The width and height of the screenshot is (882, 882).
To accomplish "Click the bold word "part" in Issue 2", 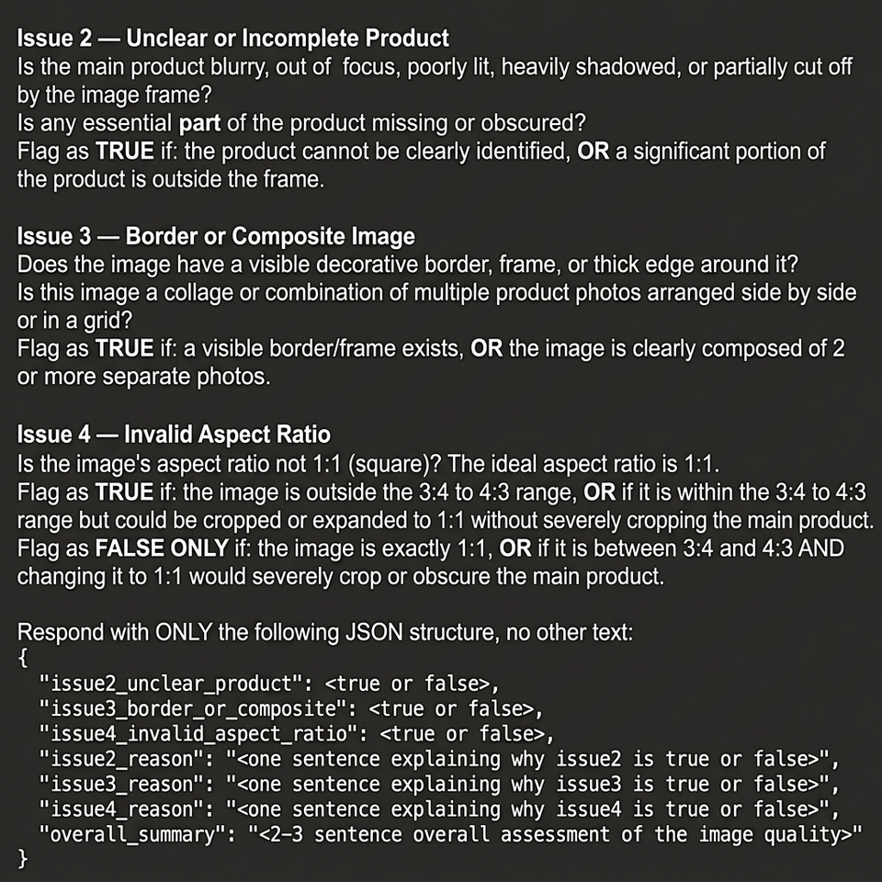I will 199,123.
